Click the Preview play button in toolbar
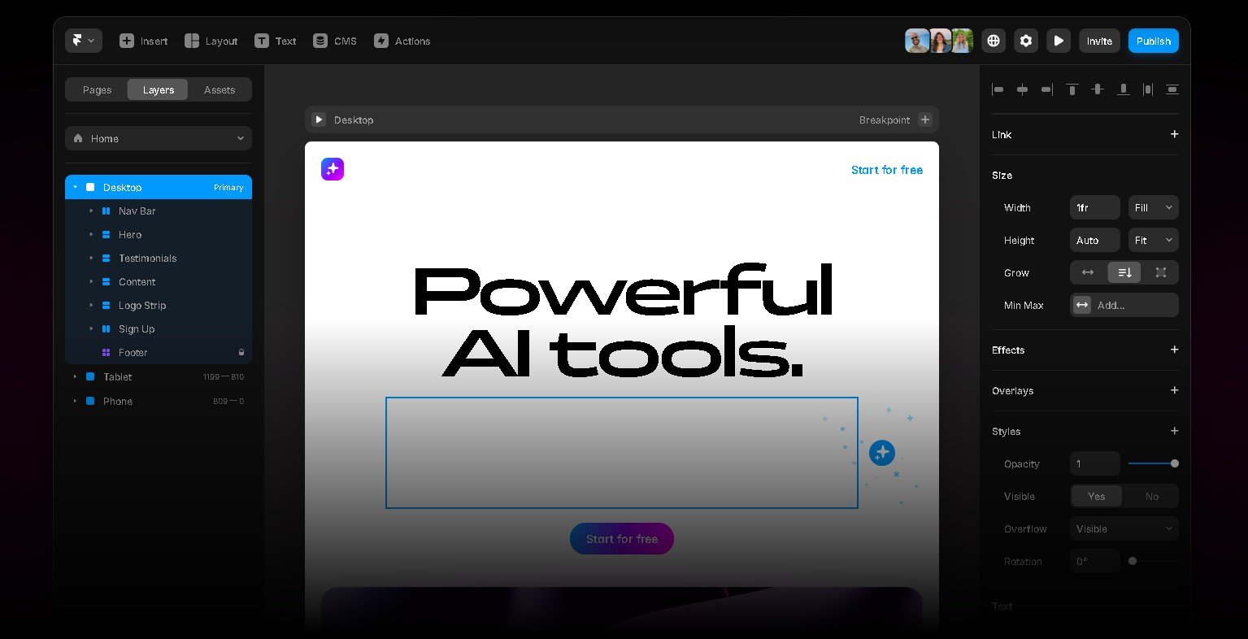Image resolution: width=1248 pixels, height=639 pixels. coord(1059,41)
